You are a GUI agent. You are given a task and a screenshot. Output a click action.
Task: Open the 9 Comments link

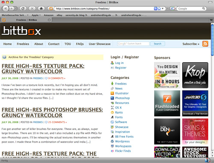(x=56, y=78)
